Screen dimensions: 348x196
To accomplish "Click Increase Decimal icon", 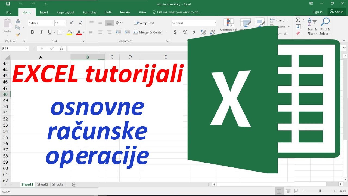I will (203, 32).
